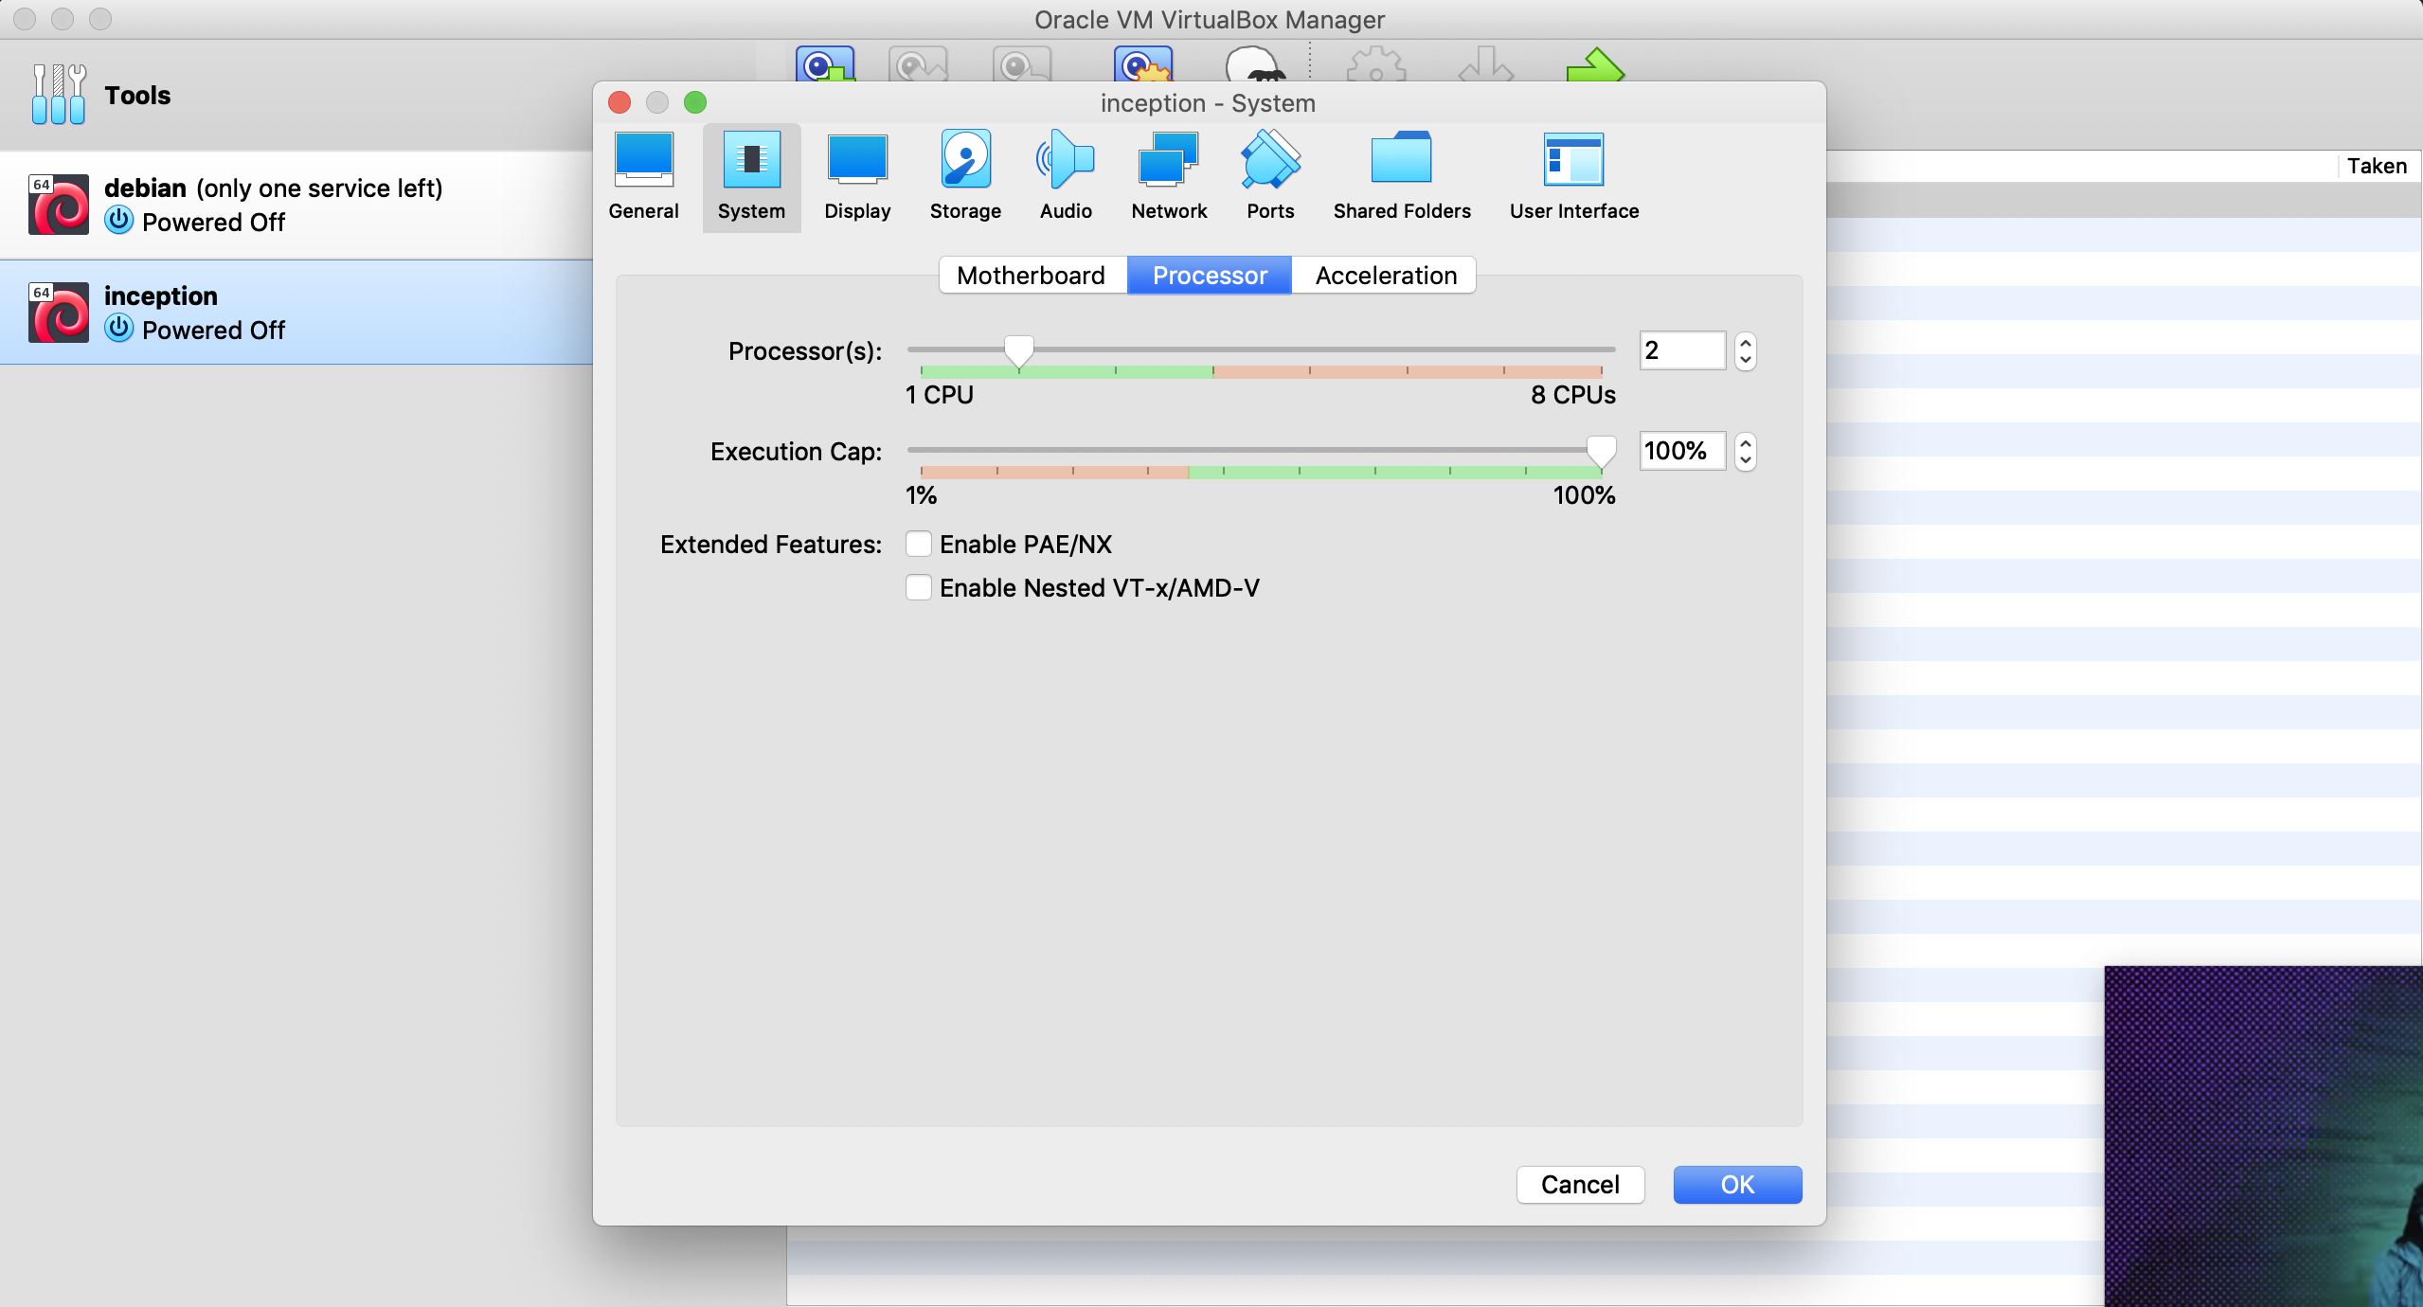Click the Processor(s) slider handle
Screen dimensions: 2423x1307
pos(1018,350)
